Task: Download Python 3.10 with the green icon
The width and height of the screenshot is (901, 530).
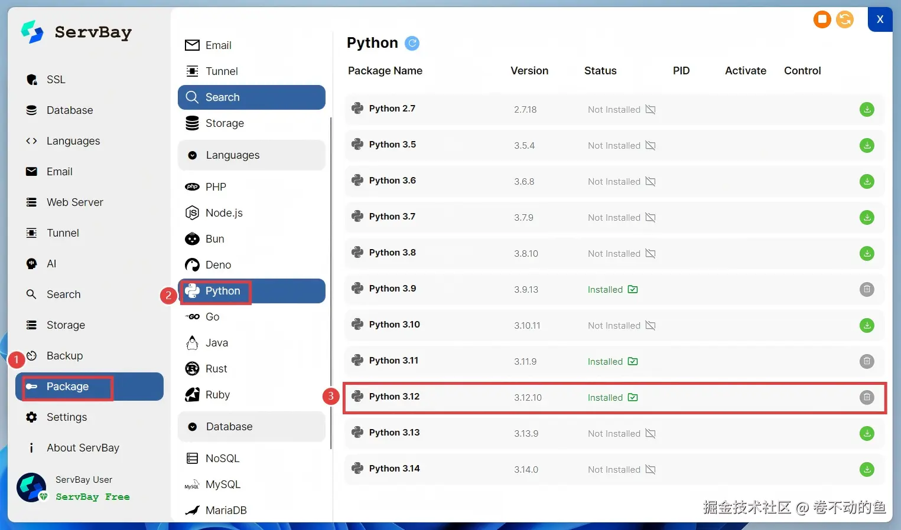Action: tap(867, 325)
